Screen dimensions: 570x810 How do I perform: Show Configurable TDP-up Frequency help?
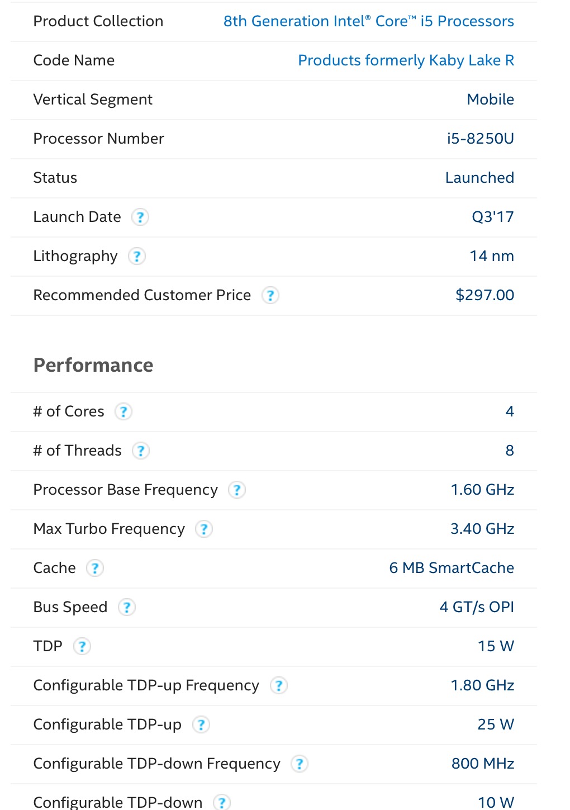point(279,685)
